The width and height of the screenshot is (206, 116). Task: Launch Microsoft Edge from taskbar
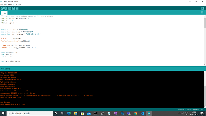(69, 113)
